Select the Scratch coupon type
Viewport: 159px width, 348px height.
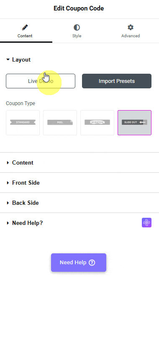[x=97, y=123]
